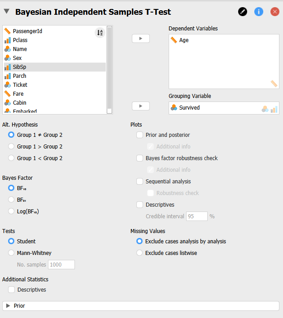Click the arrow to assign Grouping Variable
The height and width of the screenshot is (318, 283).
140,106
